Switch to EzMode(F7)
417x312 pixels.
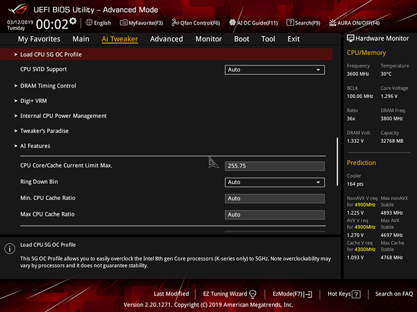coord(292,294)
